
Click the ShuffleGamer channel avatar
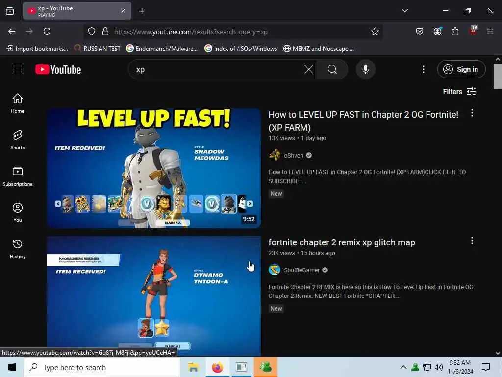[275, 270]
